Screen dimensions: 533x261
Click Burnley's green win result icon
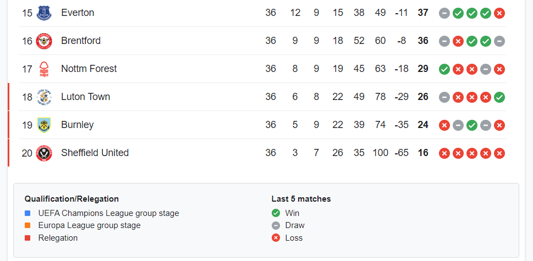click(x=471, y=125)
